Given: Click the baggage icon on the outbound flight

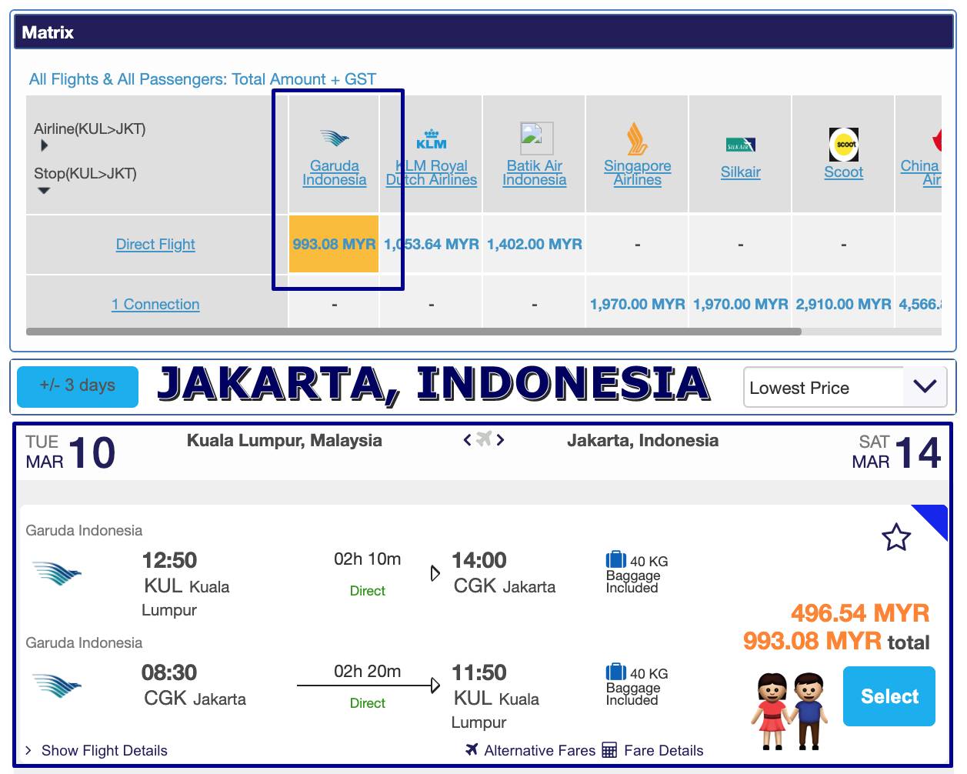Looking at the screenshot, I should coord(616,559).
